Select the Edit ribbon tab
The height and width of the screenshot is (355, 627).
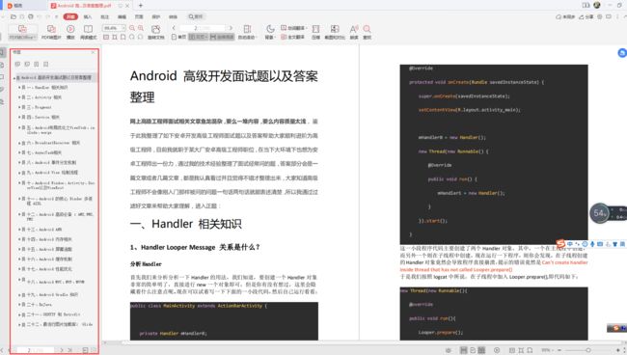pyautogui.click(x=122, y=16)
